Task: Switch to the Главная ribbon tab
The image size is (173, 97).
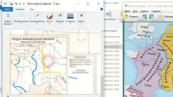Action: 20,9
